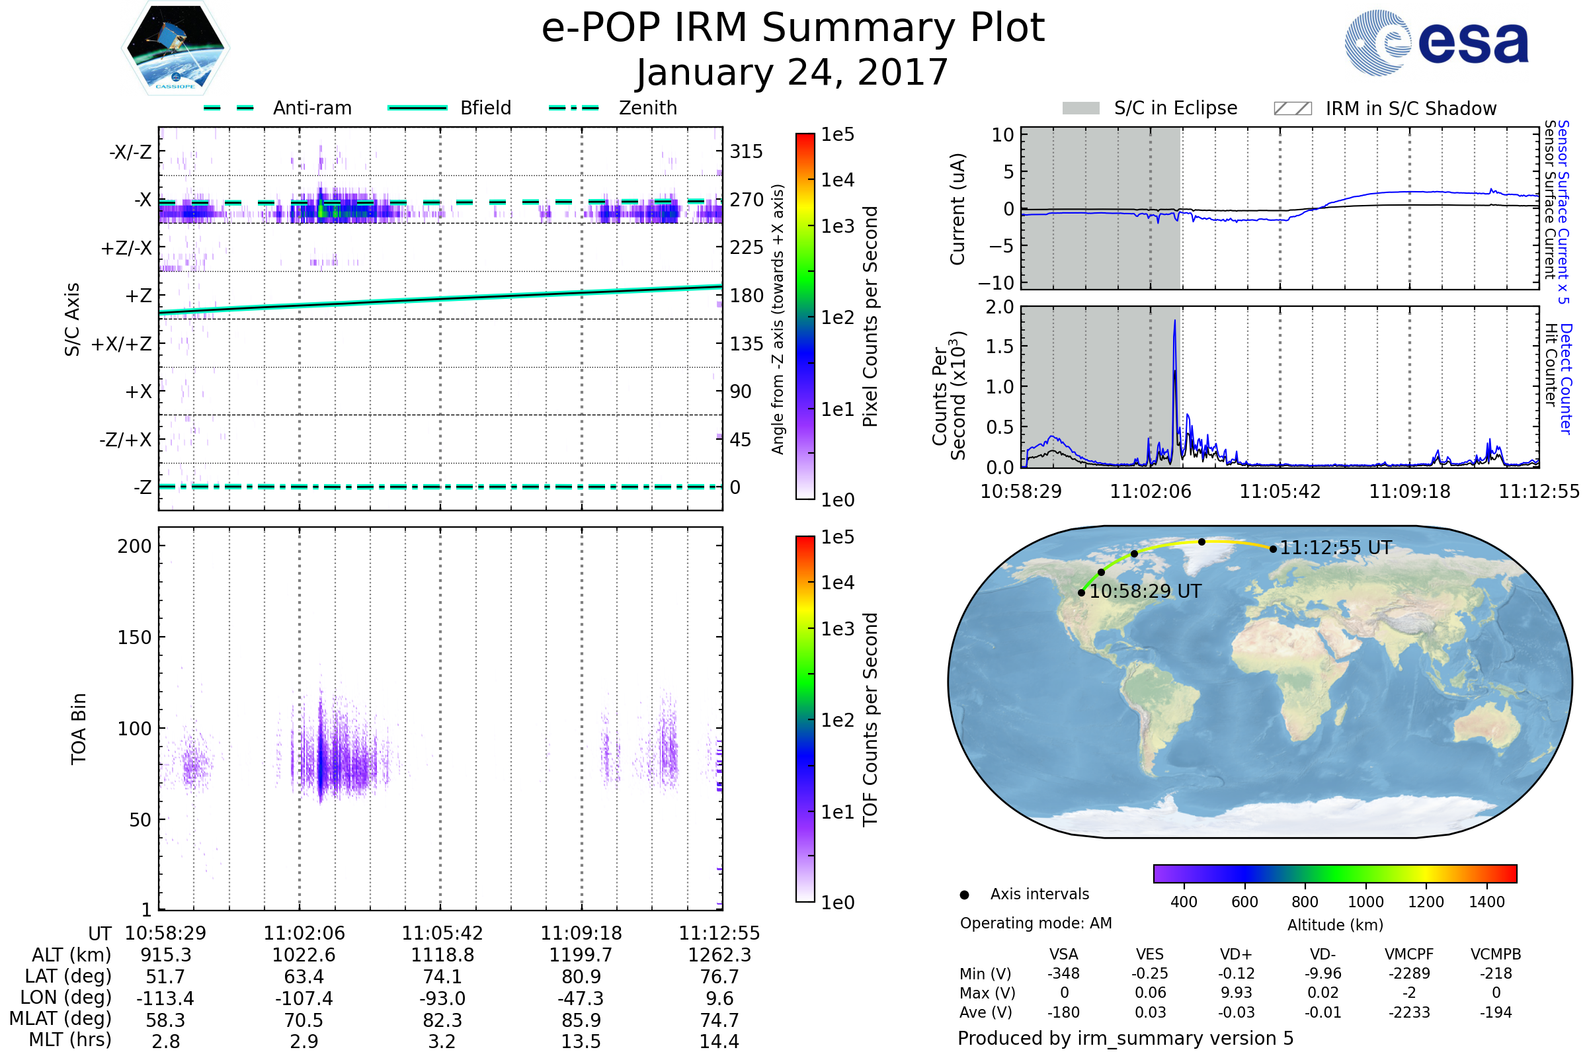Click the hatched IRM in S/C Shadow patch
Image resolution: width=1587 pixels, height=1058 pixels.
1292,108
